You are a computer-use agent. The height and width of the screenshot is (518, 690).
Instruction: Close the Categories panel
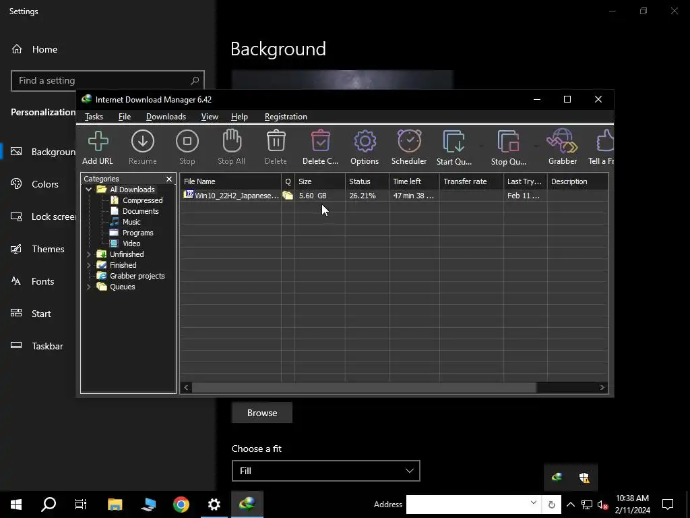pyautogui.click(x=169, y=179)
